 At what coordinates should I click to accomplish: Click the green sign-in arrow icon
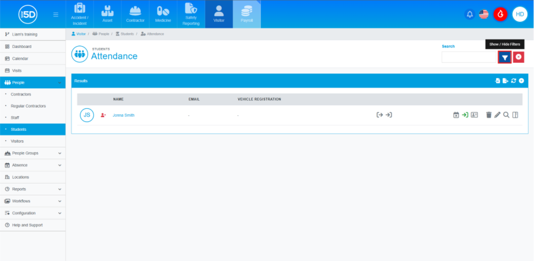point(465,115)
